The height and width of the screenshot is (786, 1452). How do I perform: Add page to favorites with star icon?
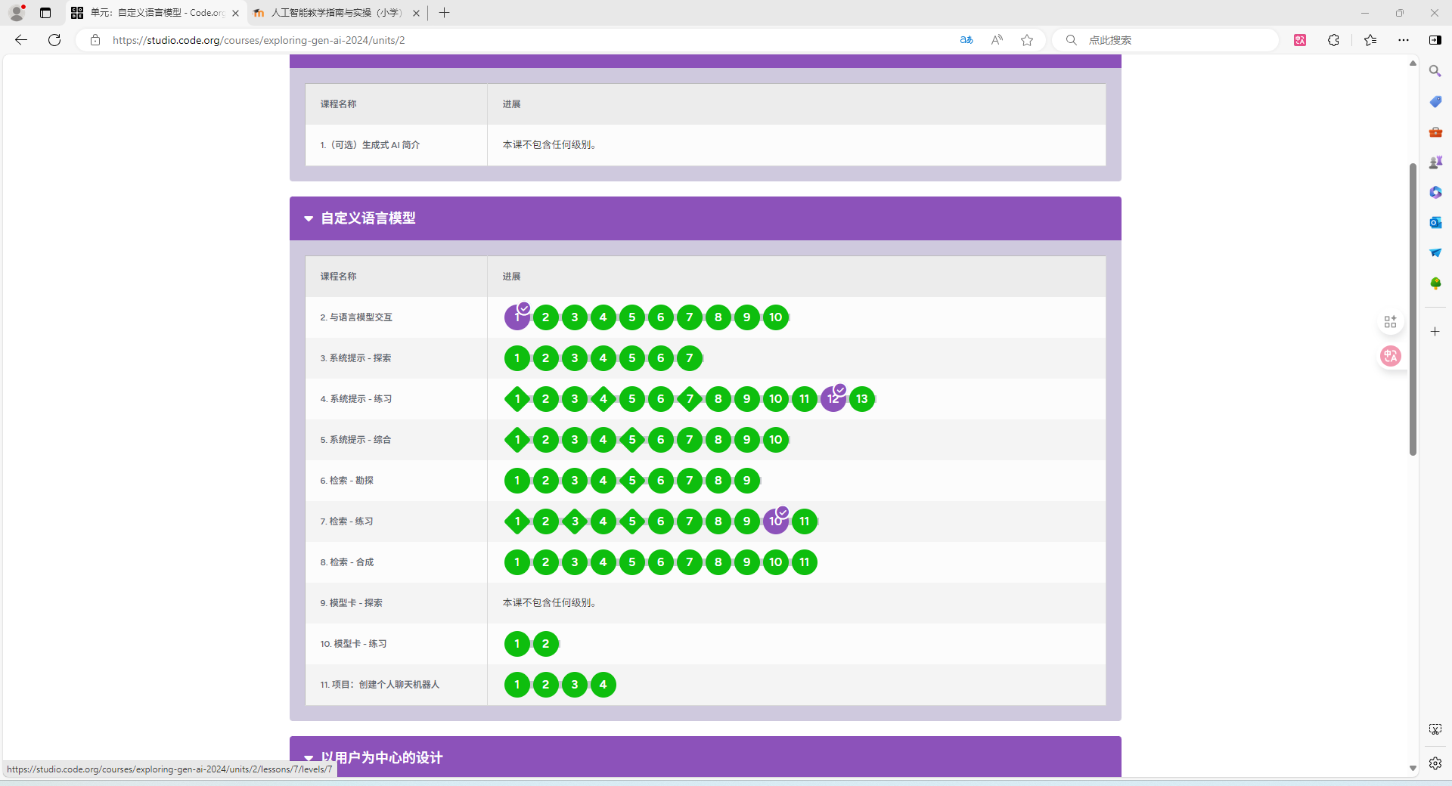tap(1027, 40)
